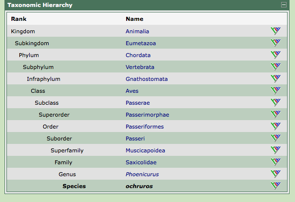Open the Passeri suborder link
This screenshot has height=202, width=295.
(135, 138)
